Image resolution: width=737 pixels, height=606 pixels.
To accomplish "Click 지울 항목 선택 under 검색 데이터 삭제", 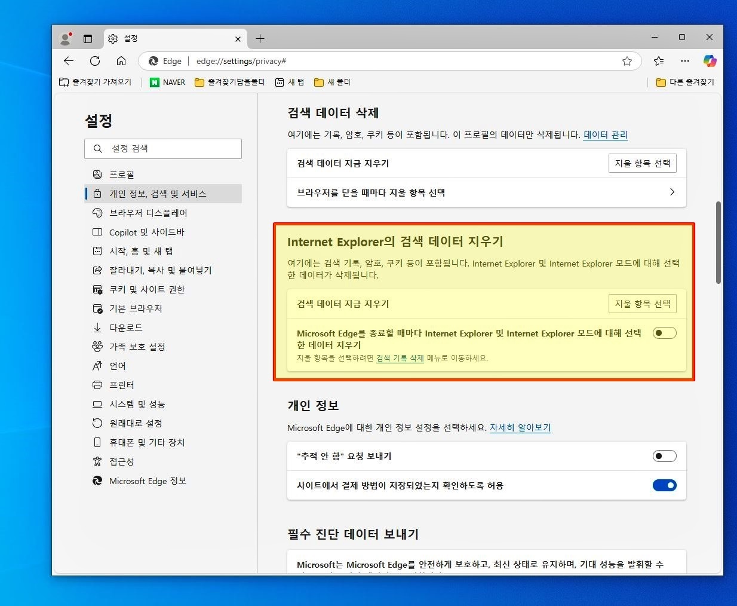I will 643,163.
